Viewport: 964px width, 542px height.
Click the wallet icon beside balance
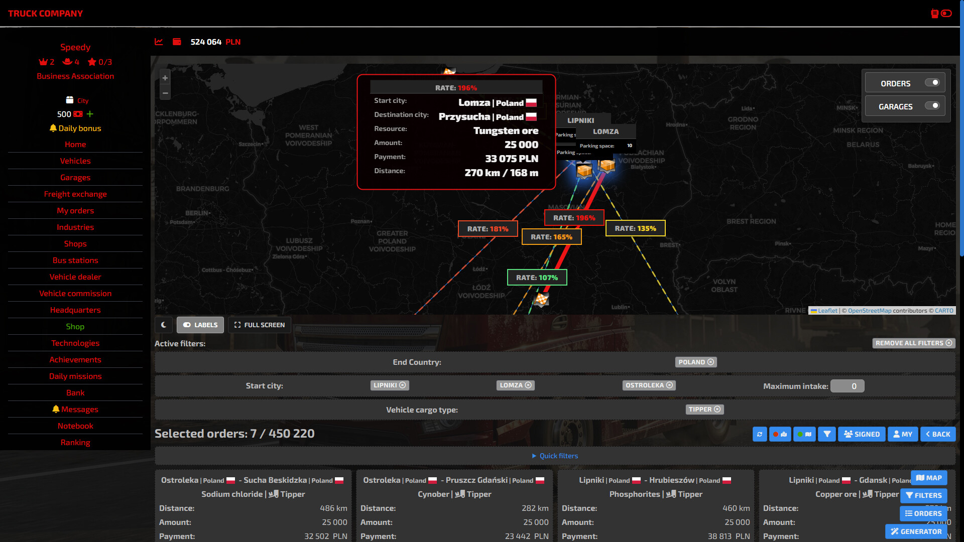[177, 42]
